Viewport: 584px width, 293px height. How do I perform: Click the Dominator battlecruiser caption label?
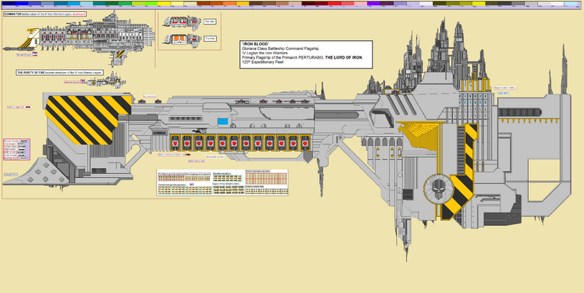click(x=45, y=13)
